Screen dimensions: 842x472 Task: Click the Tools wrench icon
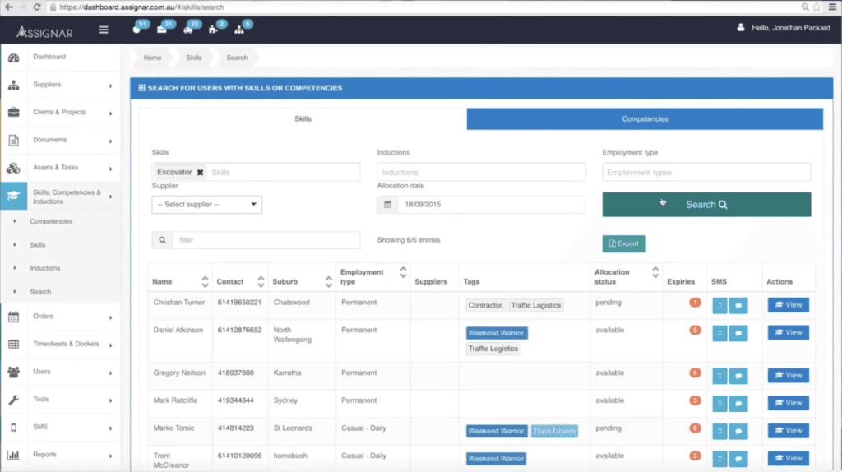pyautogui.click(x=13, y=400)
